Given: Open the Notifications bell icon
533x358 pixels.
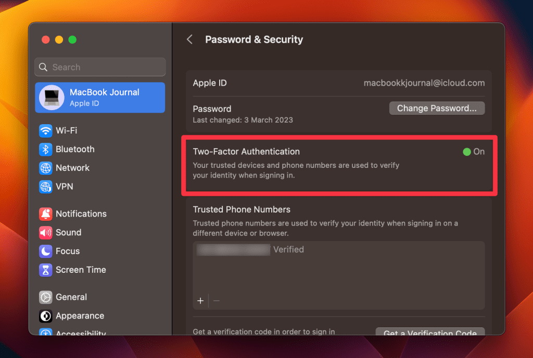Looking at the screenshot, I should tap(46, 214).
